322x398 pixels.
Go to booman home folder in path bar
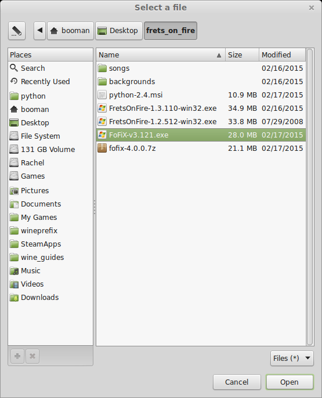tap(70, 31)
